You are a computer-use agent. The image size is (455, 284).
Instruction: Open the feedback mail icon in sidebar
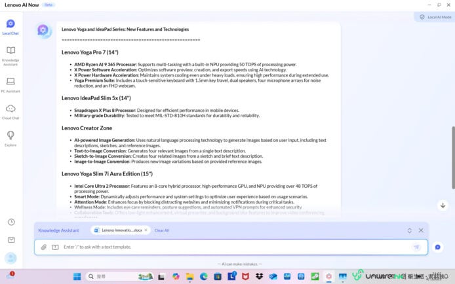point(11,240)
